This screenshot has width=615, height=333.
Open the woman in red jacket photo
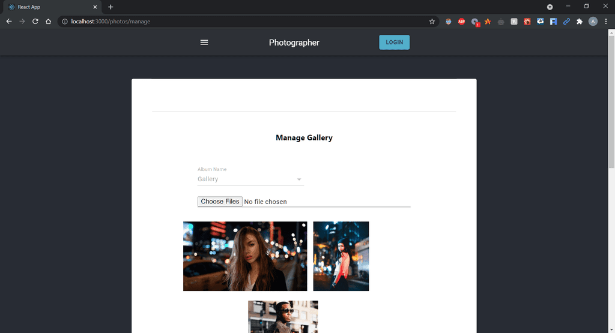(341, 256)
